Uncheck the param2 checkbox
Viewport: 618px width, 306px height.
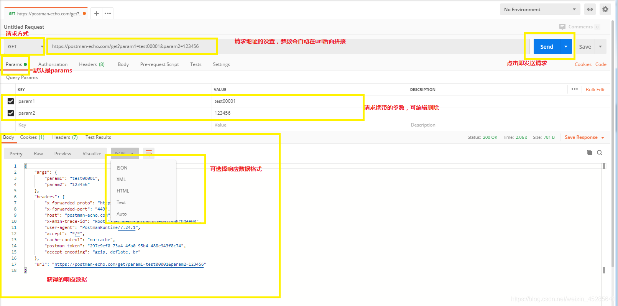(11, 113)
